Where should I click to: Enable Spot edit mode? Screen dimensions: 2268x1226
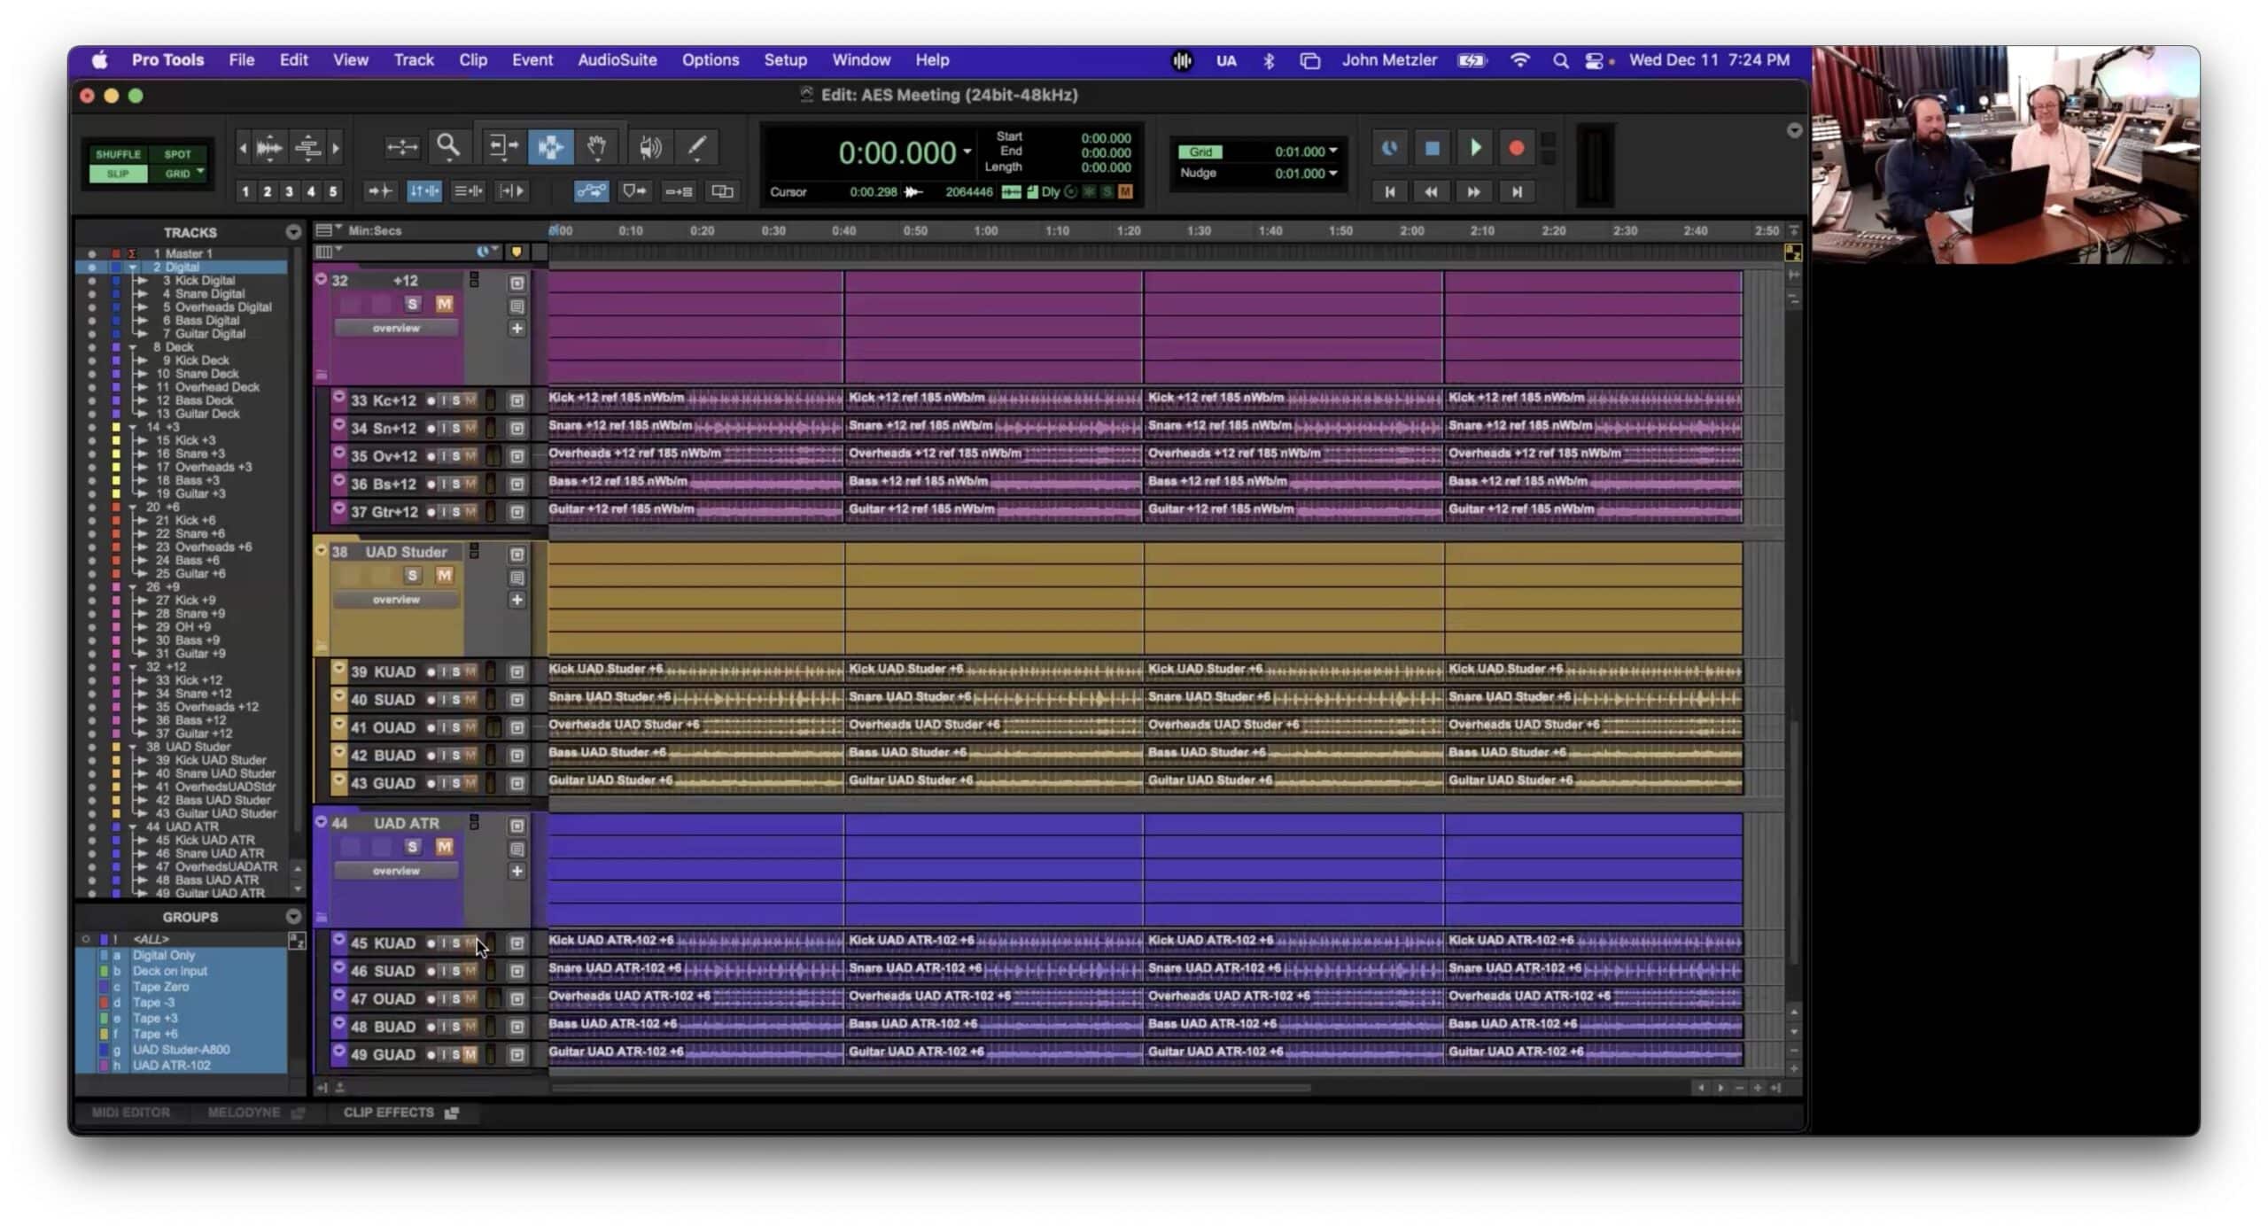point(177,154)
